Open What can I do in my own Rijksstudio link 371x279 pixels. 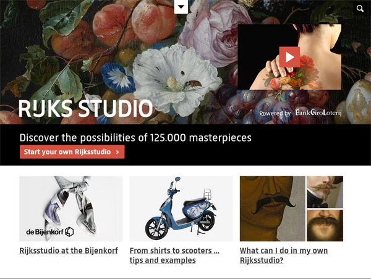tap(284, 255)
